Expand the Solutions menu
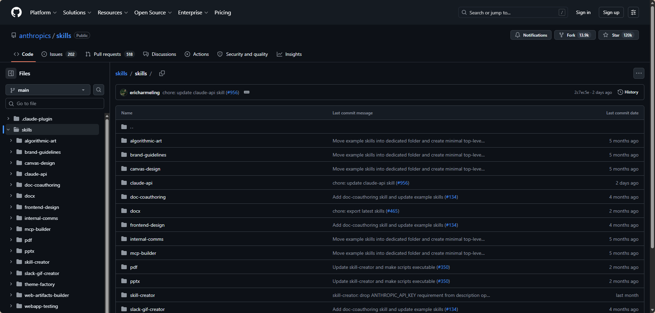The image size is (655, 313). pyautogui.click(x=77, y=12)
